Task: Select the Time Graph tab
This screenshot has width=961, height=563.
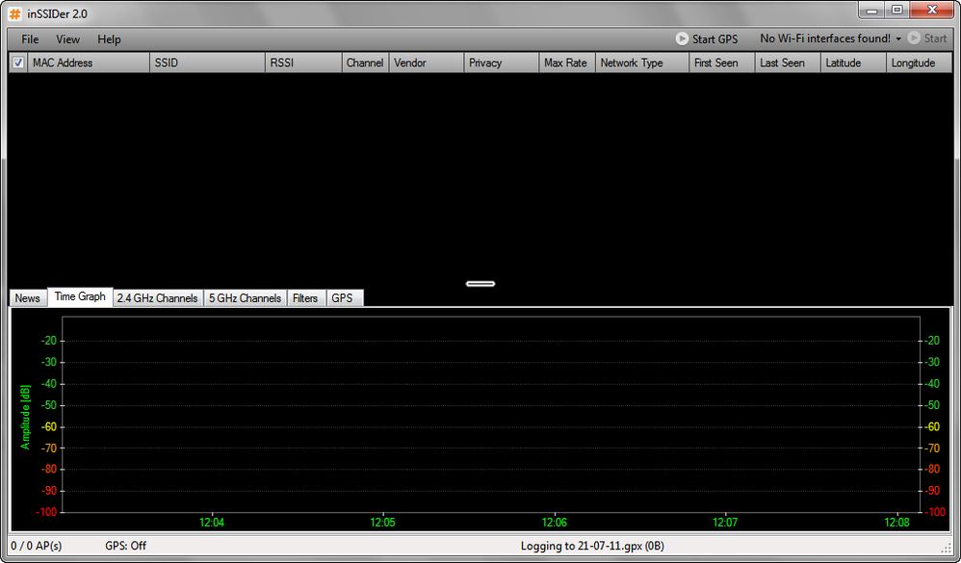Action: (x=80, y=296)
